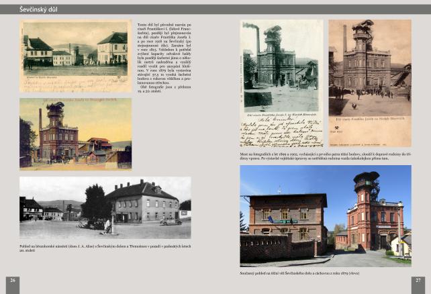Click page number 26
The width and height of the screenshot is (431, 294).
click(12, 280)
